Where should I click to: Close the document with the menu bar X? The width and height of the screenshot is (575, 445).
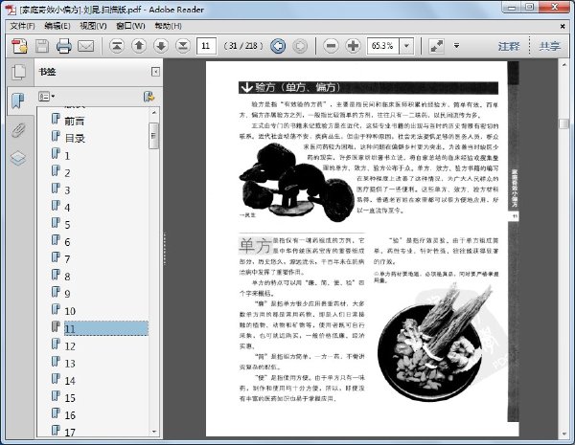tap(563, 27)
